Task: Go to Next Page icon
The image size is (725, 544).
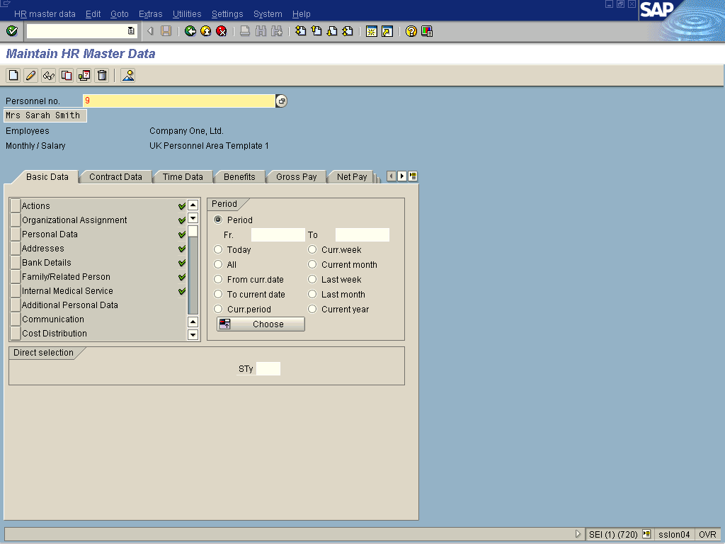Action: [332, 31]
